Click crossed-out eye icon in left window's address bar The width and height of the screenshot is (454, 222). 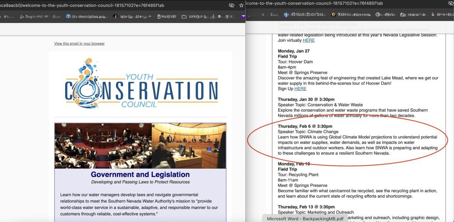(232, 5)
